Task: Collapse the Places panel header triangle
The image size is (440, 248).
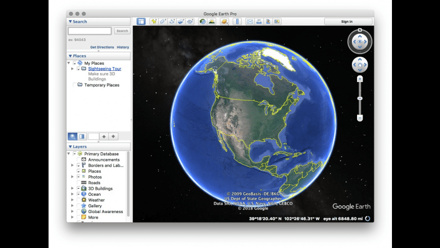Action: 70,56
